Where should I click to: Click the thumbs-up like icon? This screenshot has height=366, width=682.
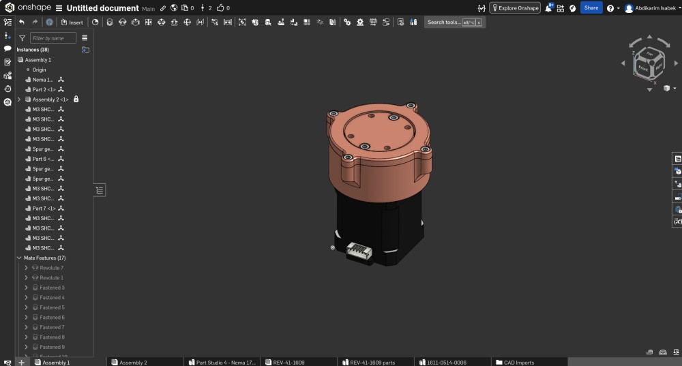(220, 7)
